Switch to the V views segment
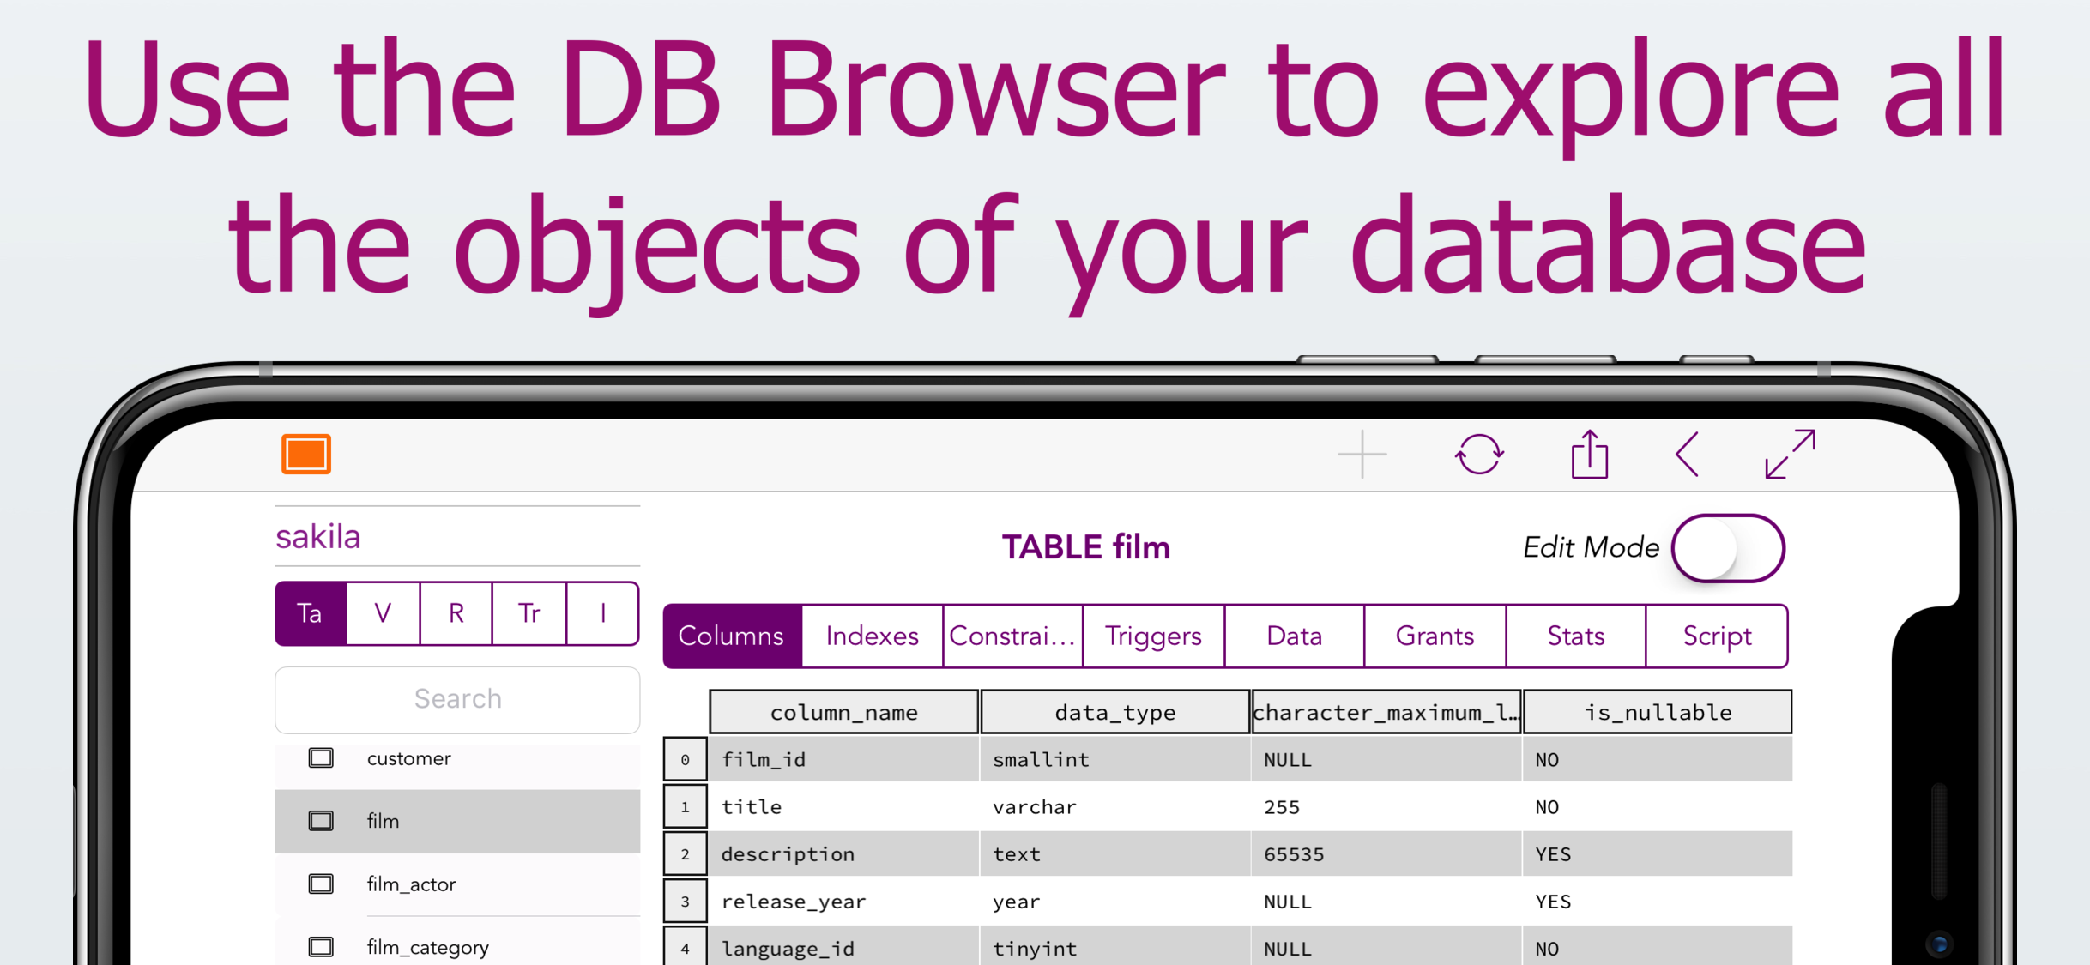 384,613
